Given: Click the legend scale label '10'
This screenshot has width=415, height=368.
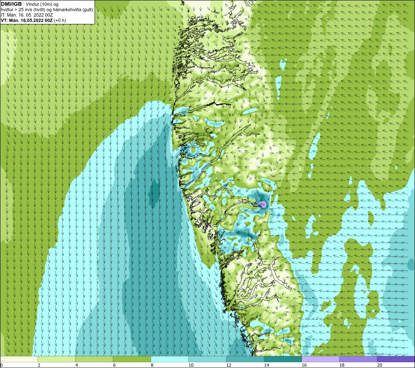Looking at the screenshot, I should 191,365.
